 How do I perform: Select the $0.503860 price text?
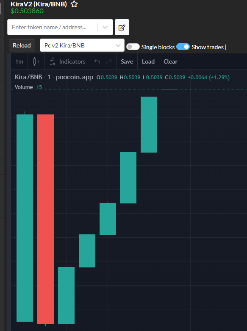(x=27, y=11)
